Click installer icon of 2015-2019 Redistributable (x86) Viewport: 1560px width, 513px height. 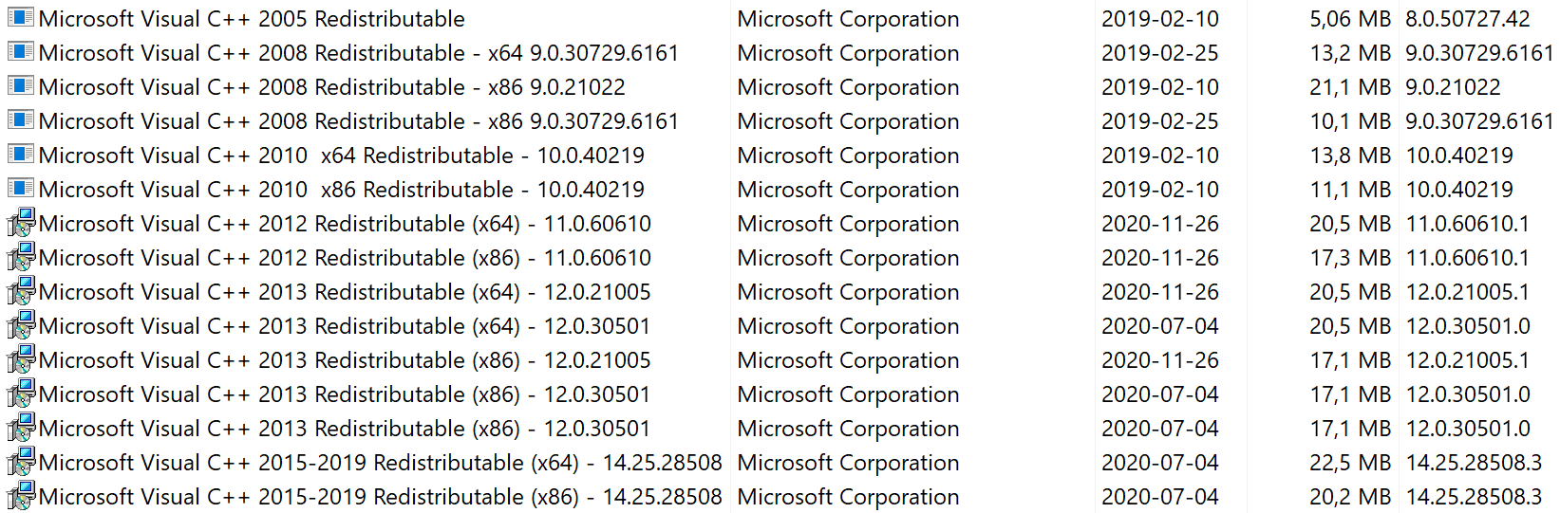point(20,497)
